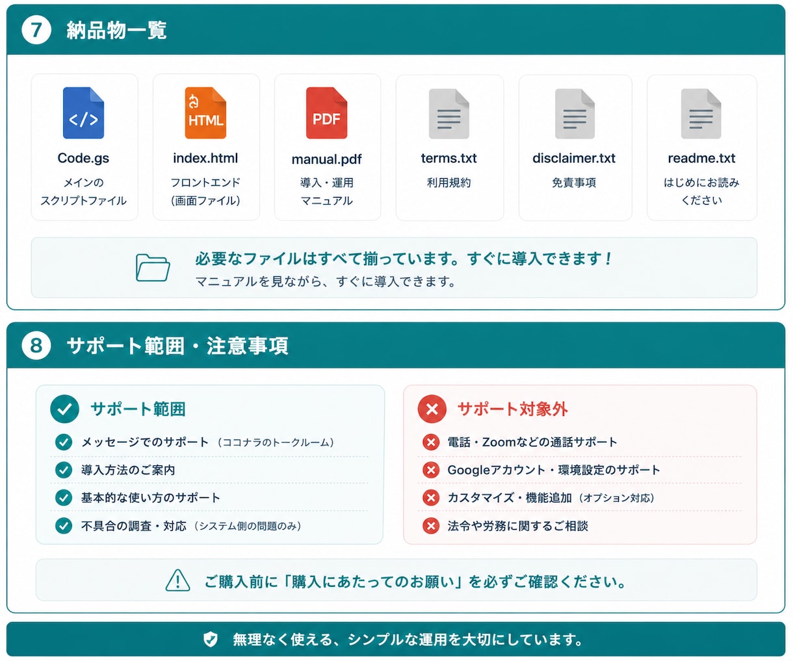Click 導入方法のご案内 list item text
793x661 pixels.
pos(128,470)
